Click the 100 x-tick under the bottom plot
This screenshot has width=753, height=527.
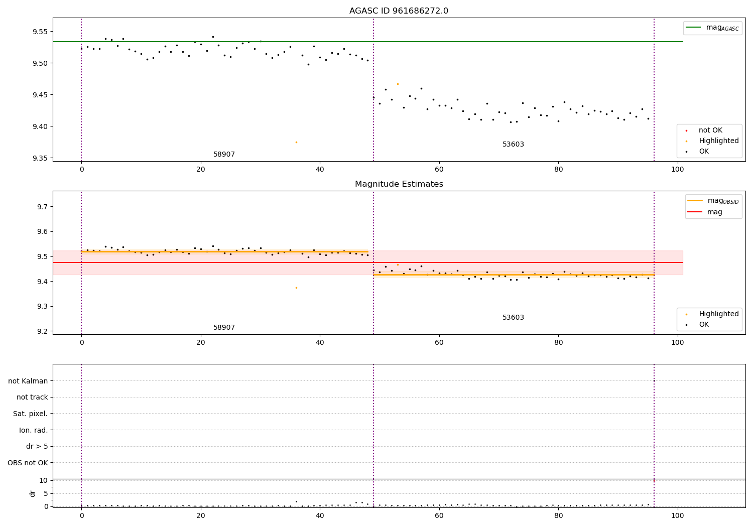(678, 515)
